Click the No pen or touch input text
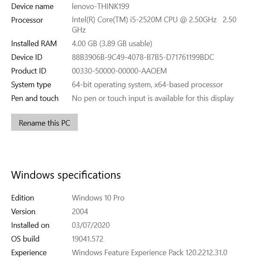 (x=153, y=98)
